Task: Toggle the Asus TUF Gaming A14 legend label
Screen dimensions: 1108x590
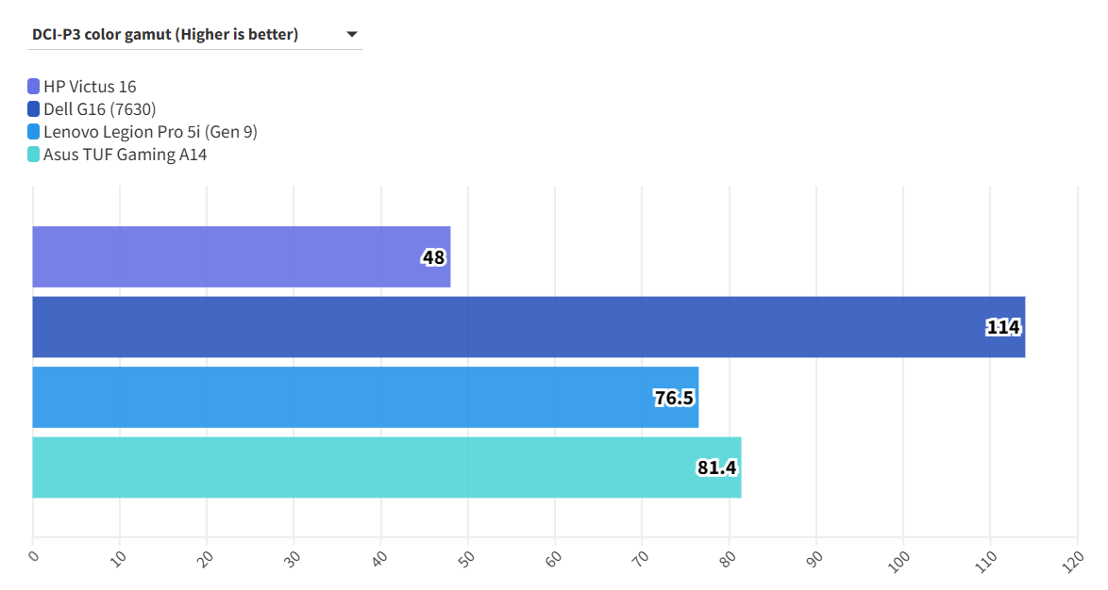Action: coord(125,155)
